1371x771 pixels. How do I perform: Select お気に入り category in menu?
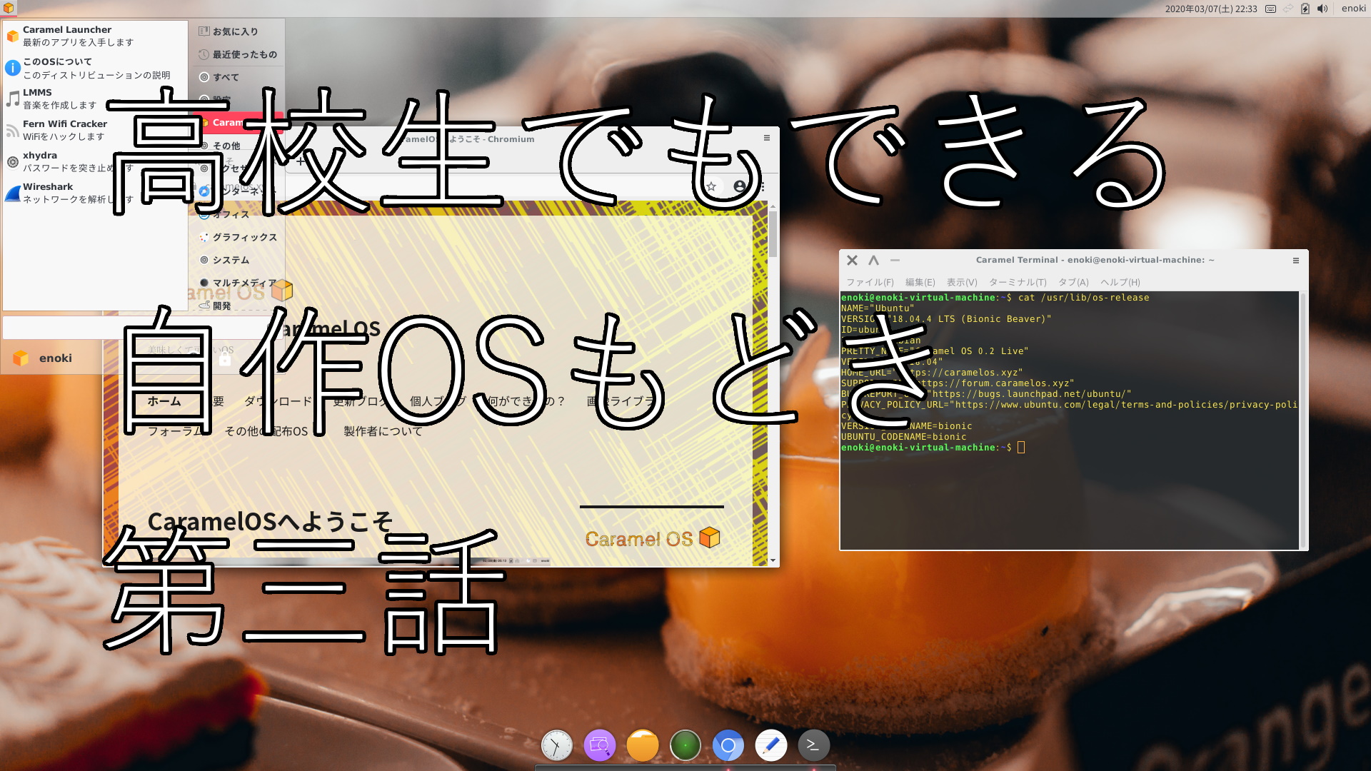[x=238, y=31]
